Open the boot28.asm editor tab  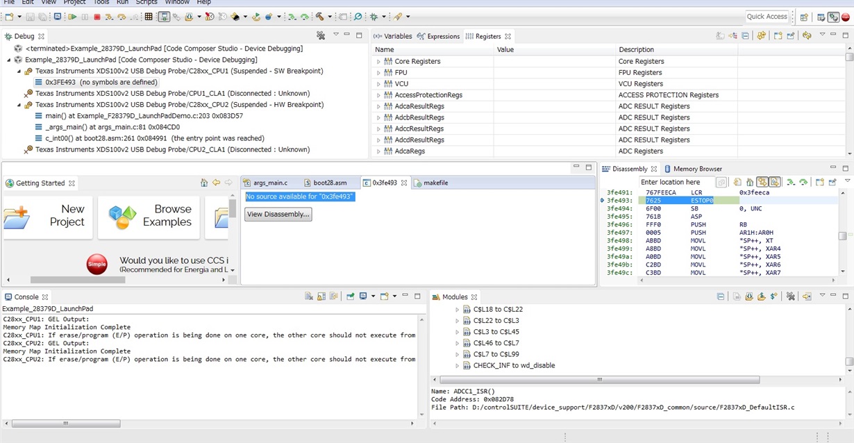325,183
